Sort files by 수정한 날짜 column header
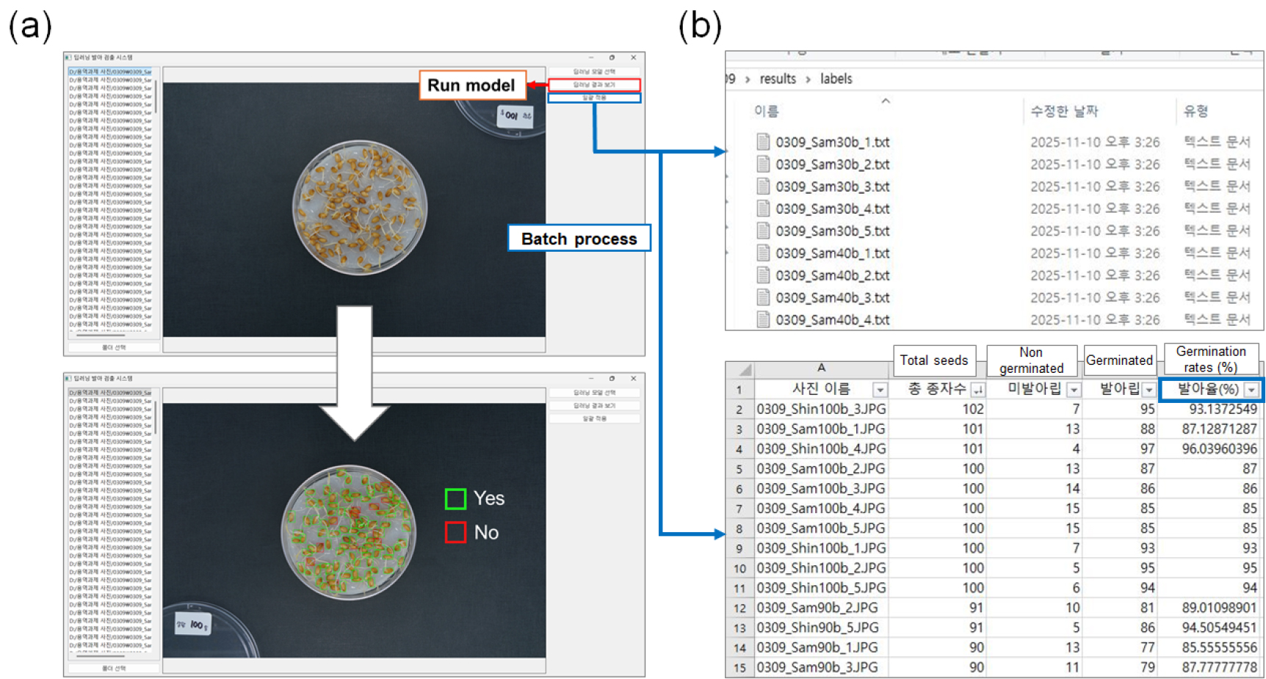Viewport: 1266px width, 679px height. point(1064,111)
